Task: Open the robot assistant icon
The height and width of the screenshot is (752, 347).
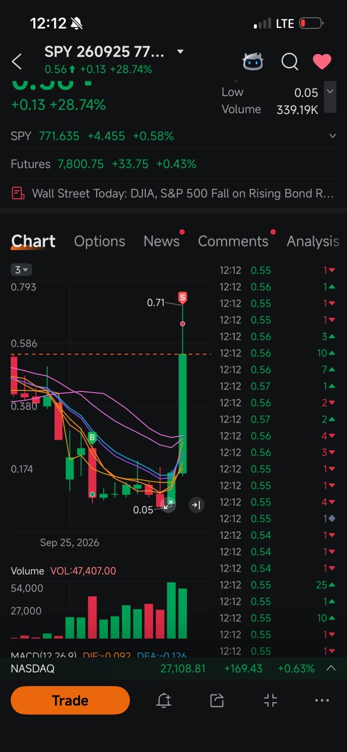Action: (x=253, y=61)
